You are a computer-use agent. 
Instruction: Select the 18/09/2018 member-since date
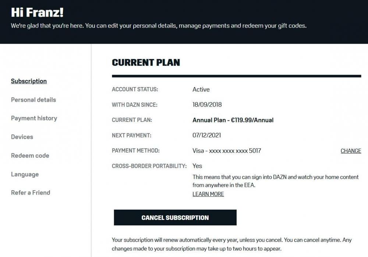(207, 105)
